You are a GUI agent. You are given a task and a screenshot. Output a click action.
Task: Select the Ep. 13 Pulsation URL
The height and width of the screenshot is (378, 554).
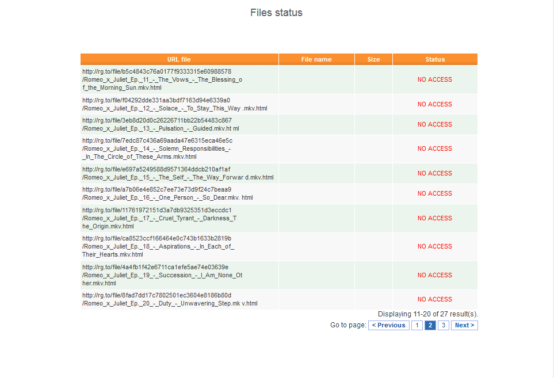tap(161, 124)
